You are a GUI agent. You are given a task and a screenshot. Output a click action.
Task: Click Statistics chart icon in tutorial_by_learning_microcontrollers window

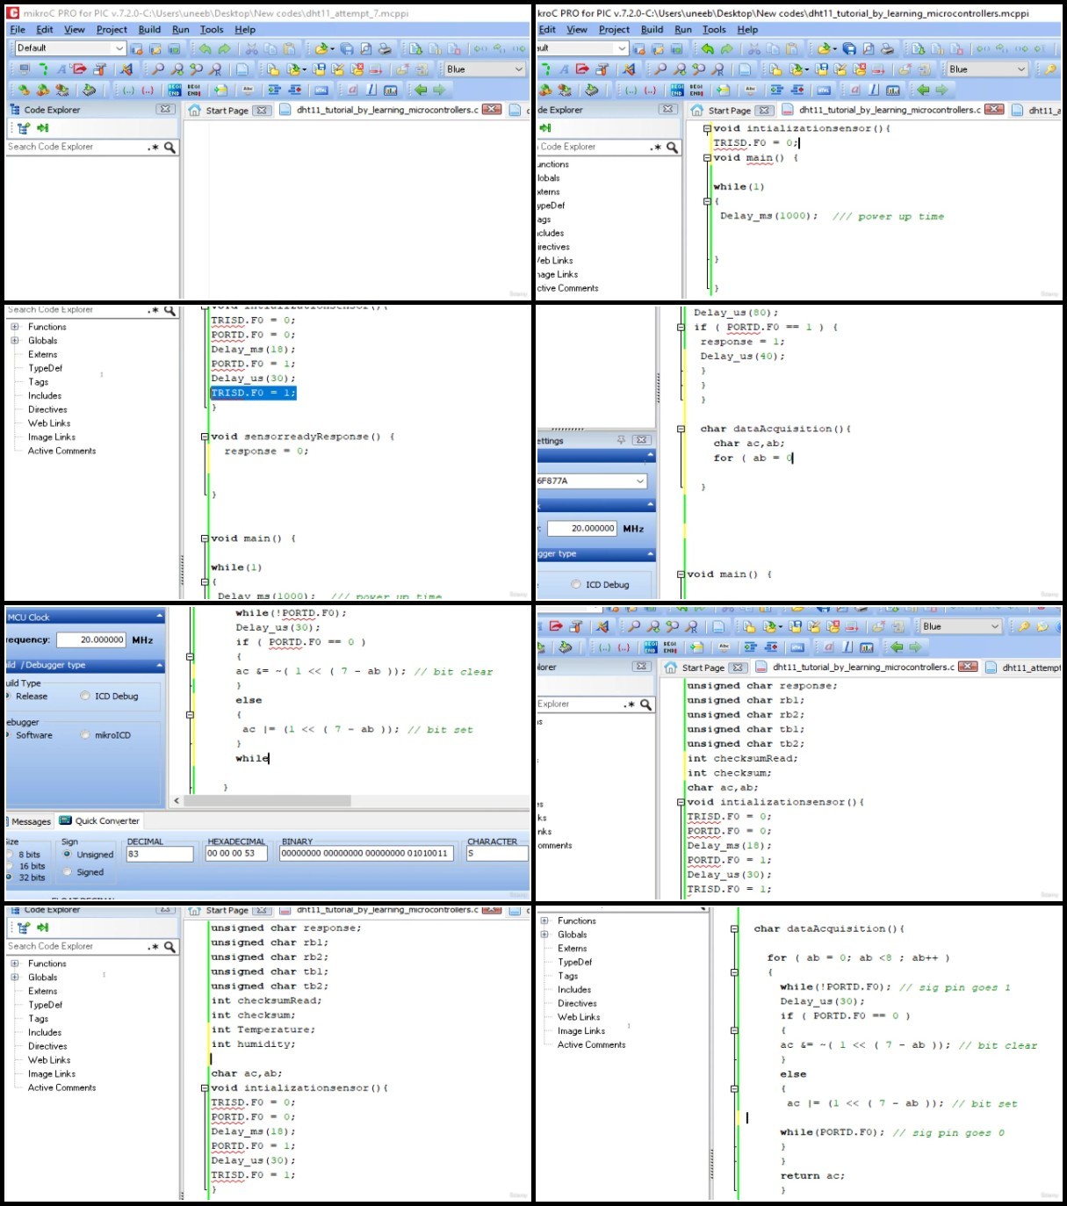point(893,90)
